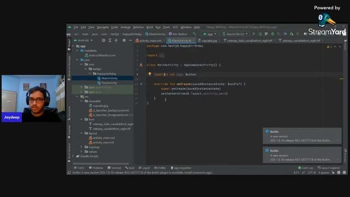Screen dimensions: 350x197
Task: Open the Layout Inspector
Action: click(x=329, y=168)
